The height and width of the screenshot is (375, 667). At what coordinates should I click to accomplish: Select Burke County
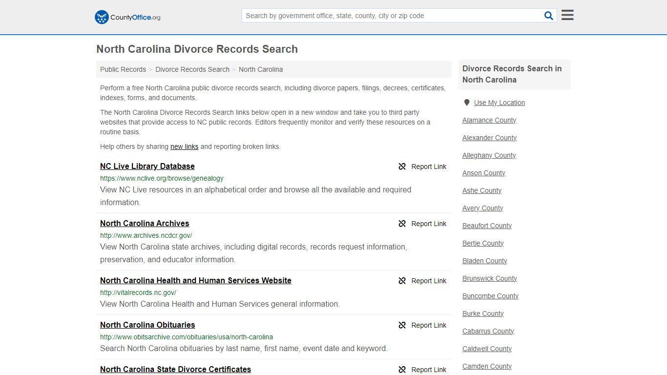point(483,313)
